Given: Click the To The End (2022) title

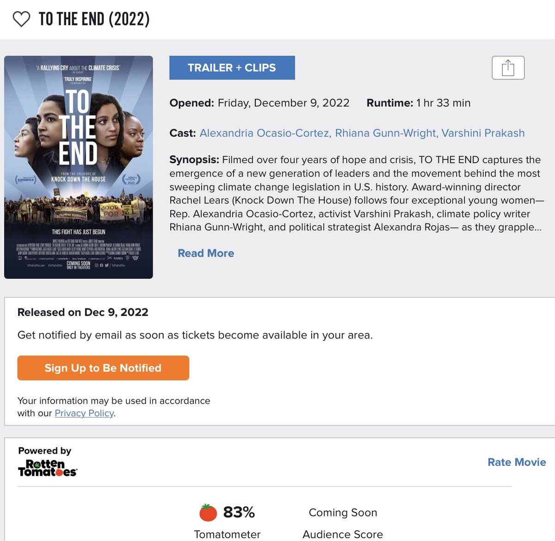Looking at the screenshot, I should [94, 19].
